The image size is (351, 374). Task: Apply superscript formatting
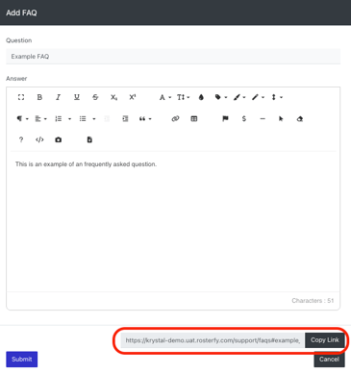[x=133, y=97]
